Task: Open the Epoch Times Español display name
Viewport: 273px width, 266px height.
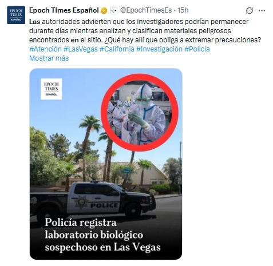Action: pyautogui.click(x=64, y=10)
